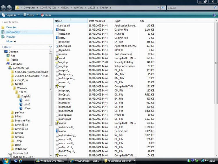
Task: Select the ISSetup.dll file icon
Action: coord(57,46)
